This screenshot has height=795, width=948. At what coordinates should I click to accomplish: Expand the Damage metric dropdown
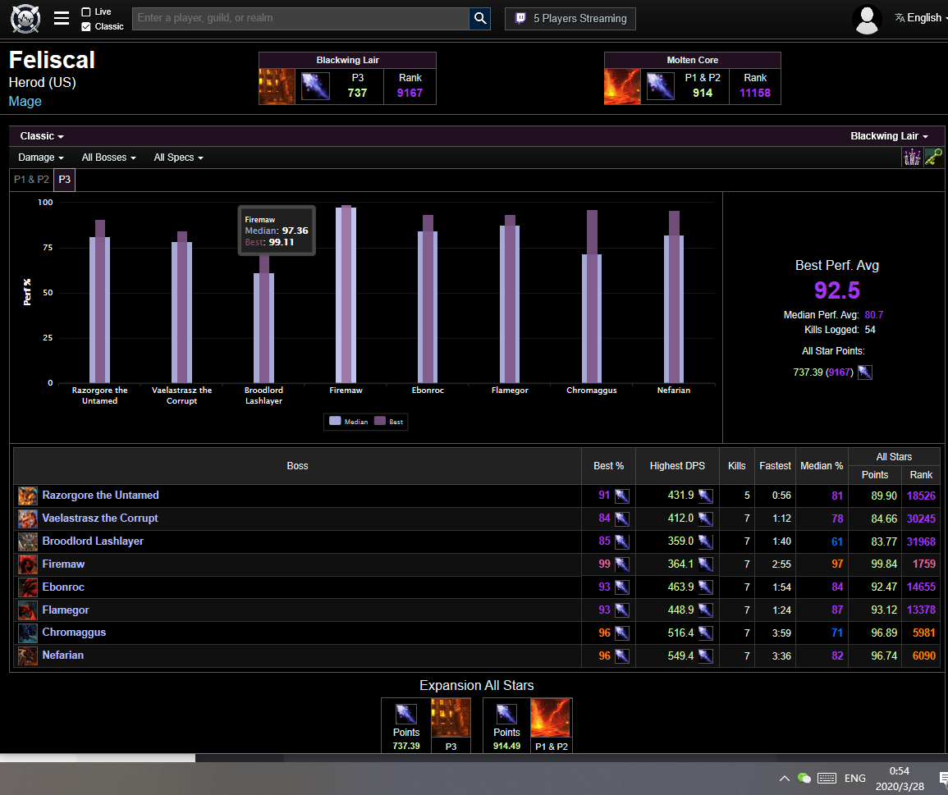pyautogui.click(x=41, y=158)
